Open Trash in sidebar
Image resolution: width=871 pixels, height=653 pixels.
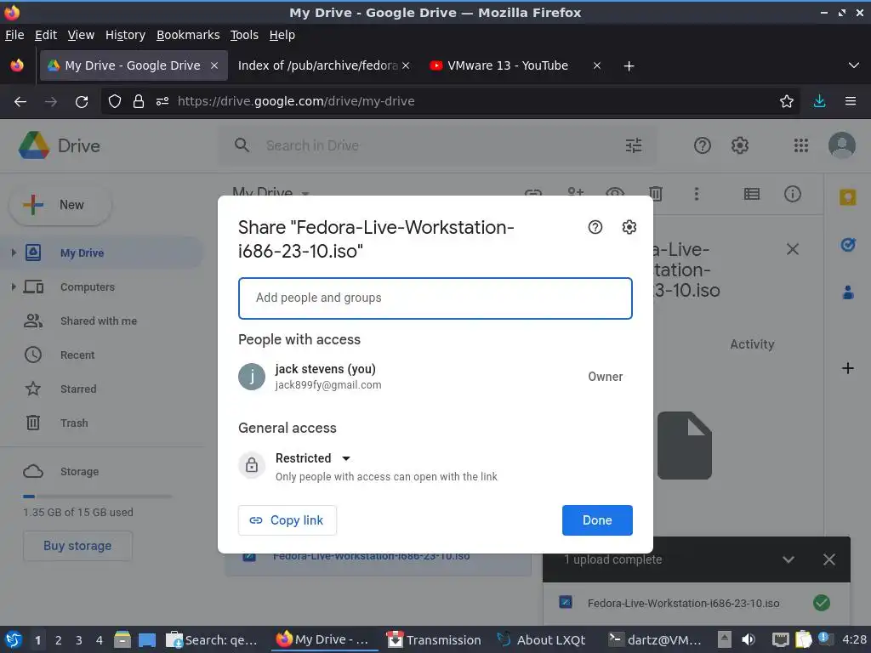pyautogui.click(x=74, y=423)
